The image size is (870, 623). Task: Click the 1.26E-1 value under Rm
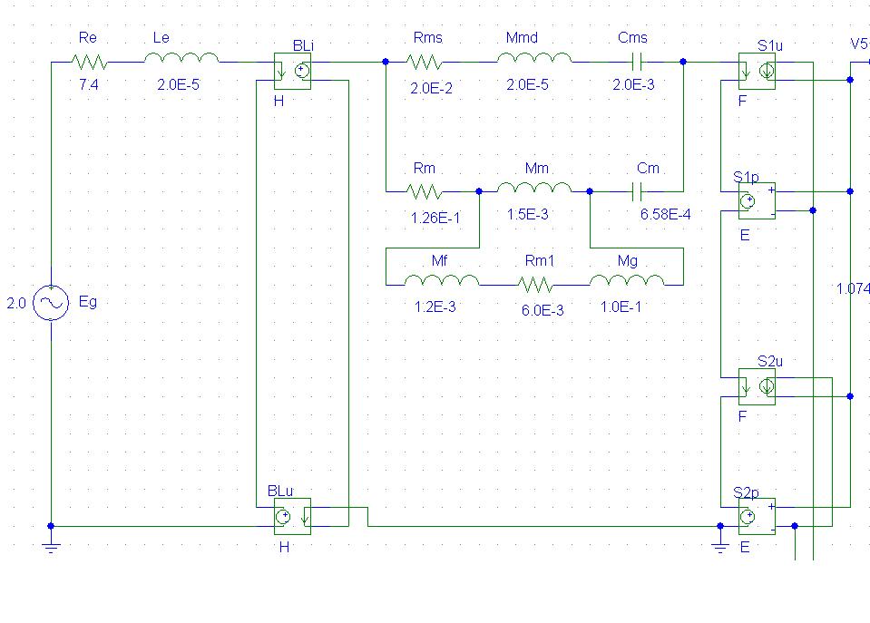[x=435, y=216]
